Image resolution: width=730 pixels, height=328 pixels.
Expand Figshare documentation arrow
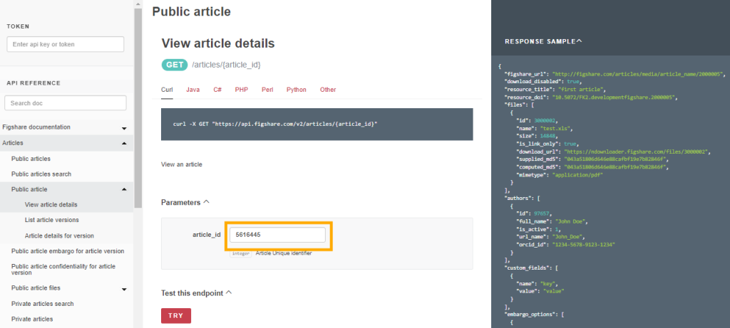click(x=124, y=128)
